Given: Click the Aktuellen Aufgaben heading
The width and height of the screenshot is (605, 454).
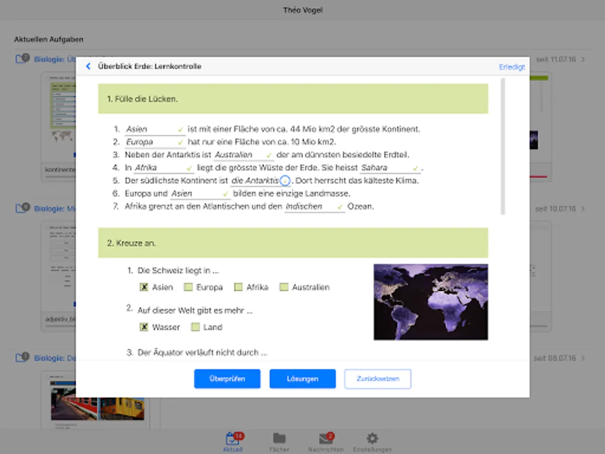Looking at the screenshot, I should tap(49, 39).
